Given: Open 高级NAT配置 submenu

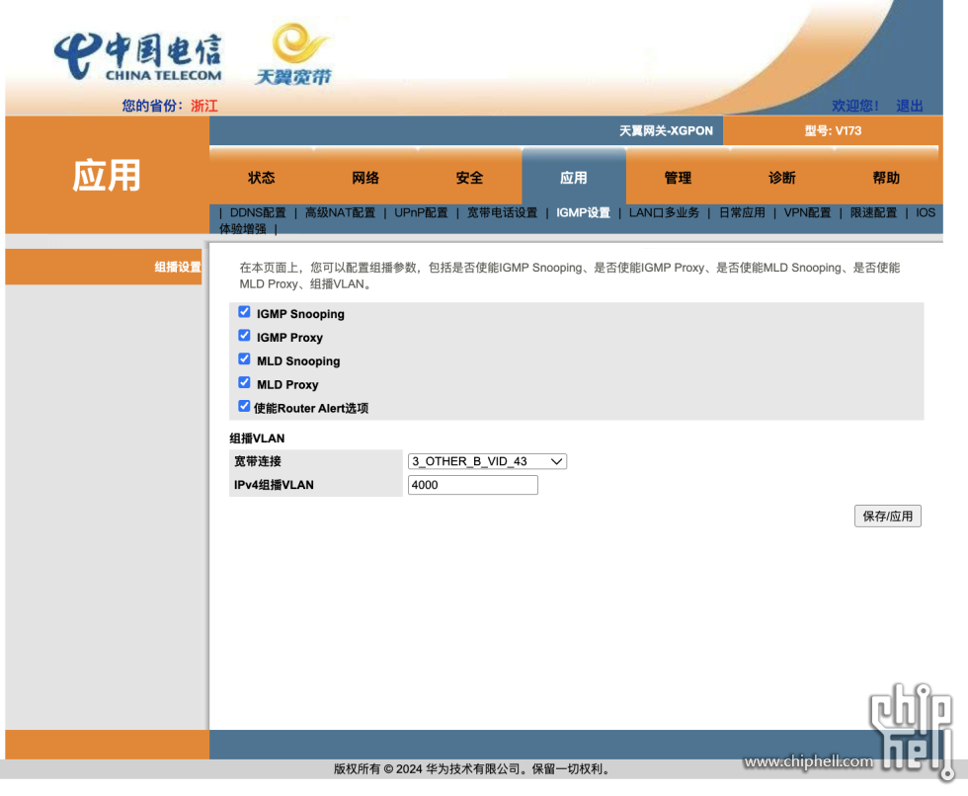Looking at the screenshot, I should point(340,213).
